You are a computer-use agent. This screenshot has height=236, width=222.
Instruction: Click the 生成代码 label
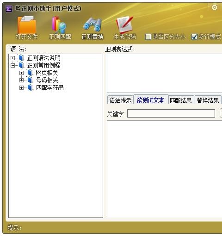point(124,37)
